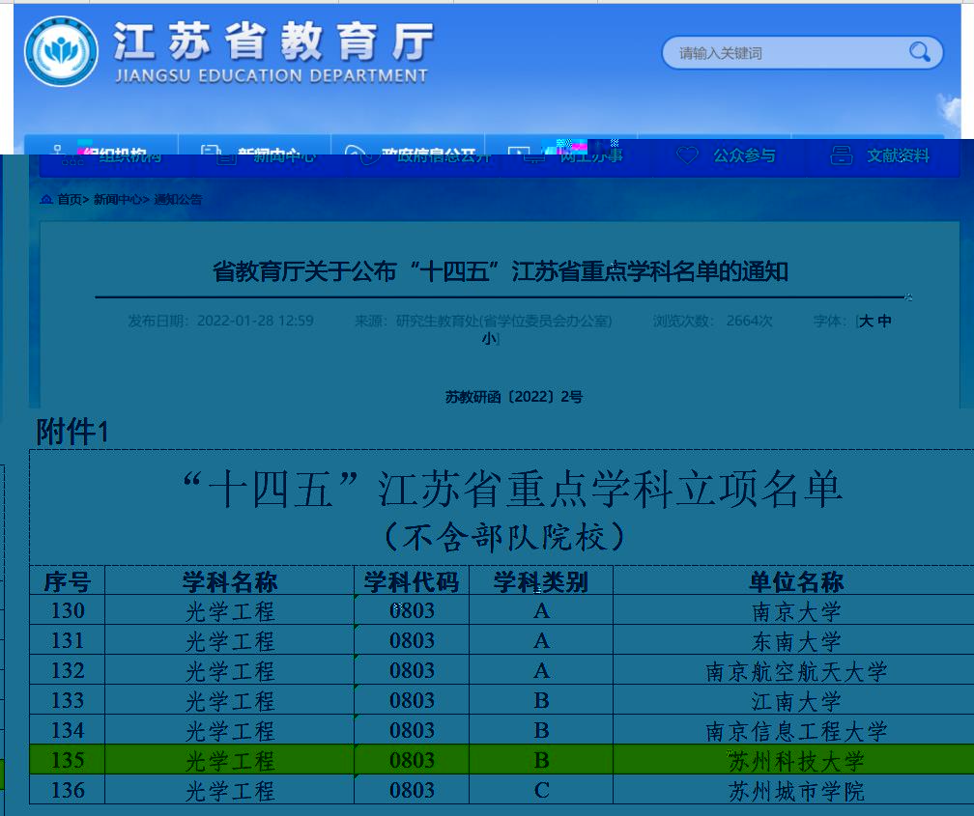Set font size to 小

click(489, 338)
